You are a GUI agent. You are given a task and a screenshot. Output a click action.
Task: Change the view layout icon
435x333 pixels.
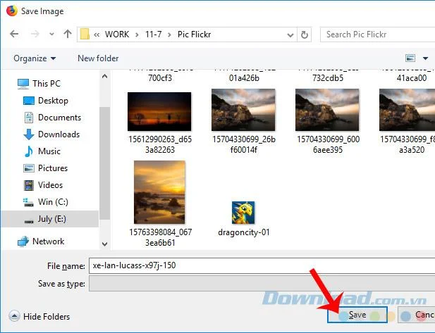(x=410, y=58)
